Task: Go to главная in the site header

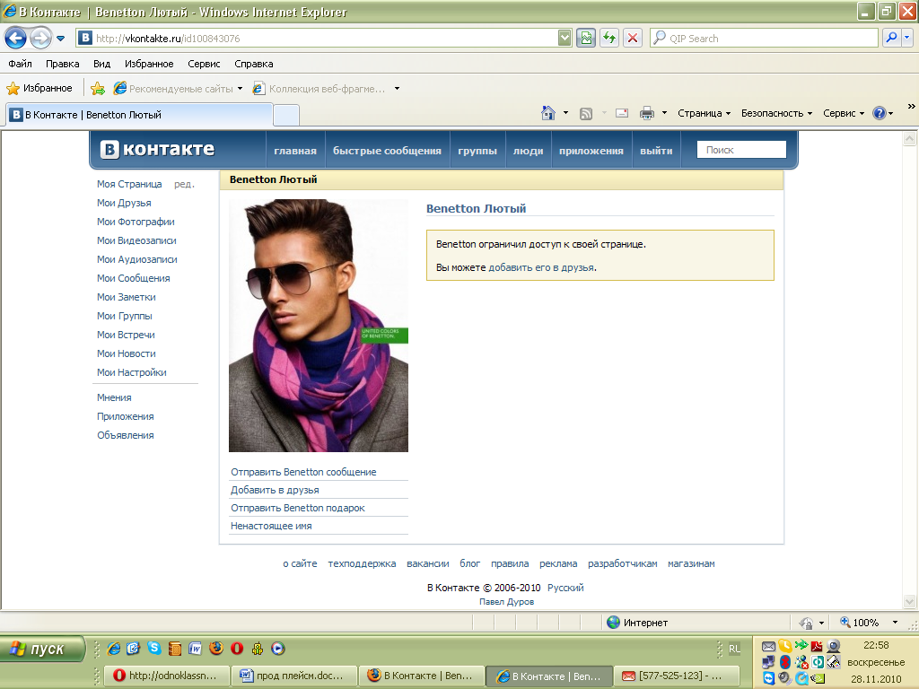Action: pos(295,151)
